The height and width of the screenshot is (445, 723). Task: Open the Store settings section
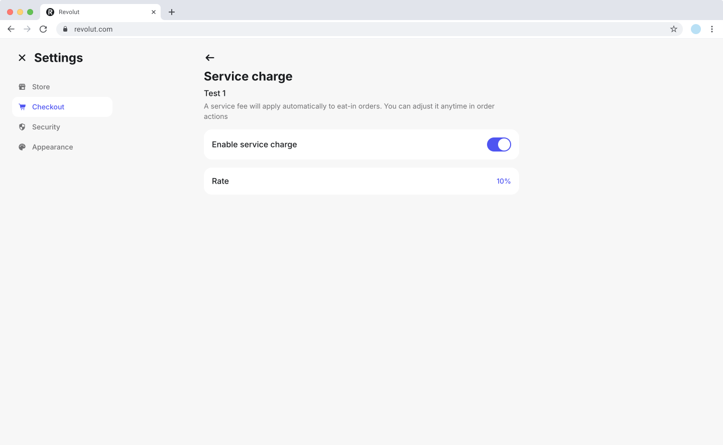[41, 87]
